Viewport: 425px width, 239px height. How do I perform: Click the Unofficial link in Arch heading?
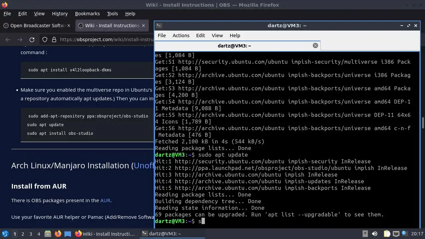click(x=144, y=165)
